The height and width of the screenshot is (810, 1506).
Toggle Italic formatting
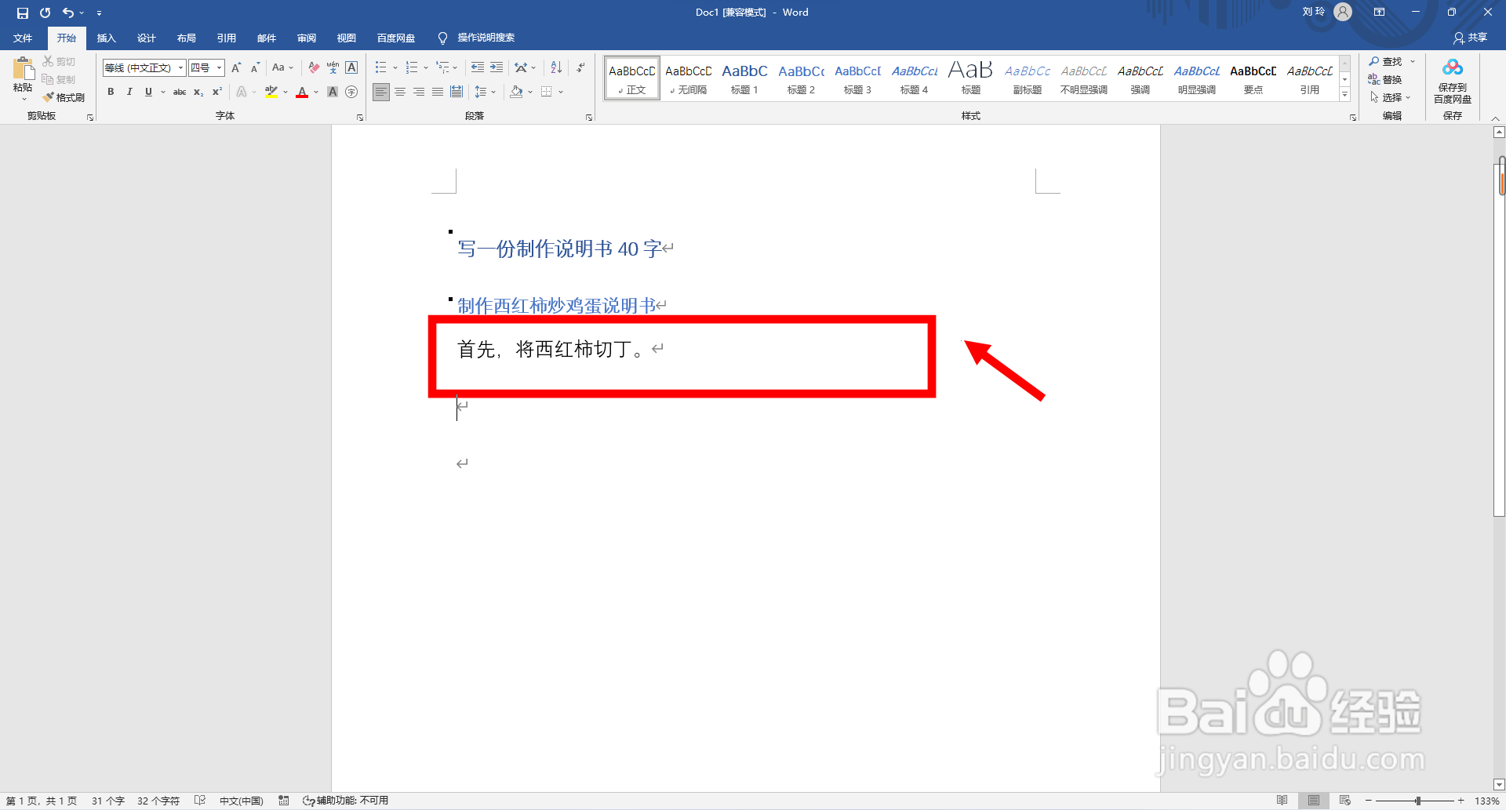click(x=129, y=92)
